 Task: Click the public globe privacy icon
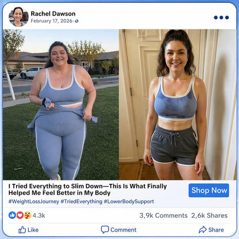click(76, 21)
